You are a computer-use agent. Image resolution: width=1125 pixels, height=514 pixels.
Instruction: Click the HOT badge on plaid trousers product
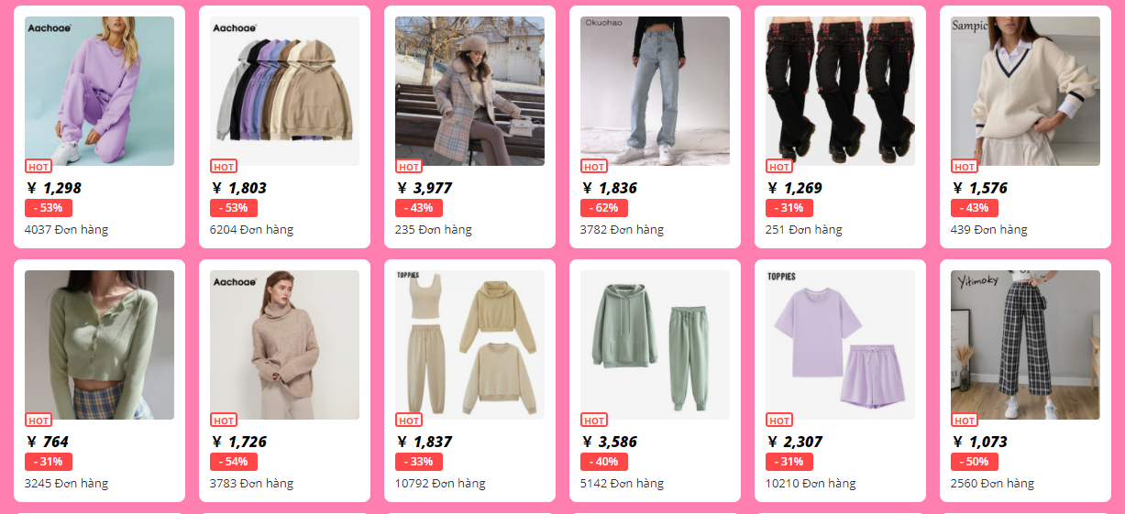coord(965,421)
